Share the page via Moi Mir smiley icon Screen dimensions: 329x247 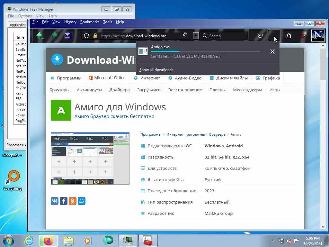[82, 201]
